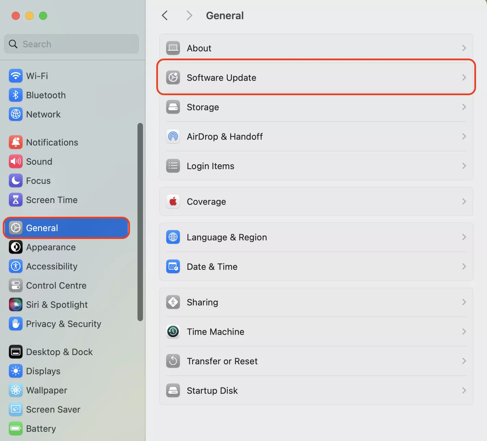
Task: Click the Time Machine clock icon
Action: (x=173, y=331)
